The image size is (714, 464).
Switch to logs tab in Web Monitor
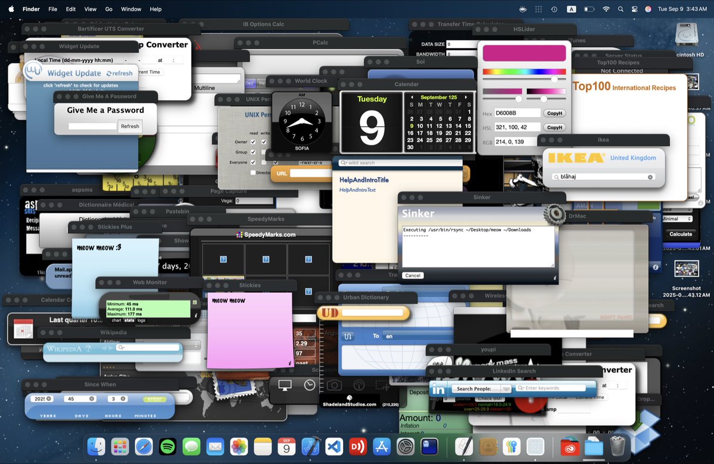[x=142, y=320]
